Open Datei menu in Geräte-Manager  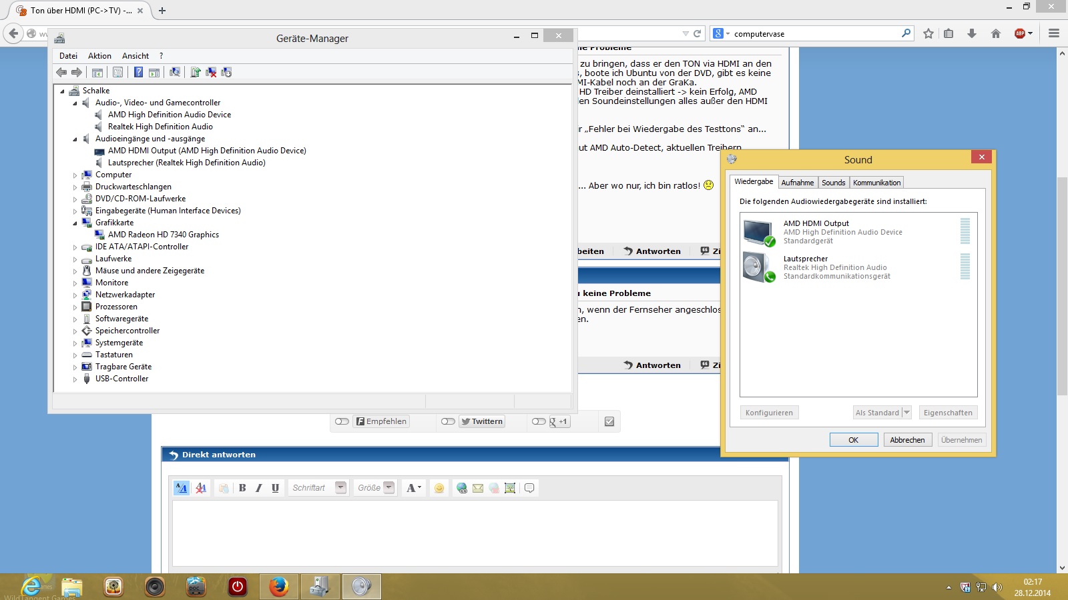tap(68, 56)
